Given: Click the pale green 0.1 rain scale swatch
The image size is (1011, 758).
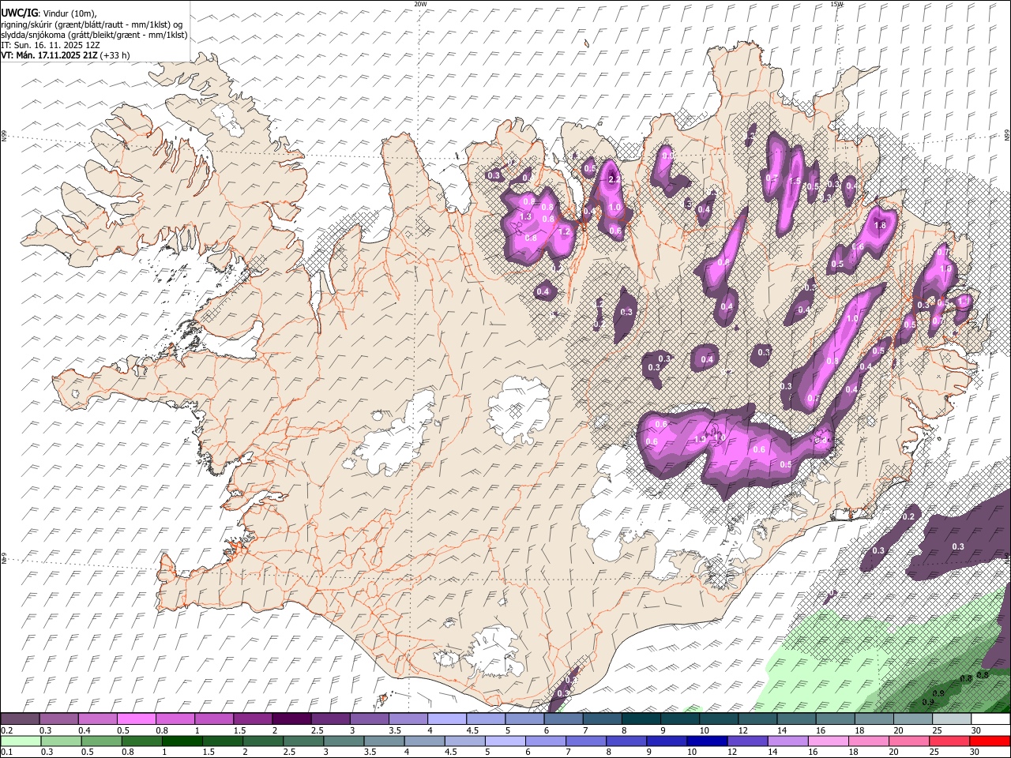Looking at the screenshot, I should pos(21,741).
